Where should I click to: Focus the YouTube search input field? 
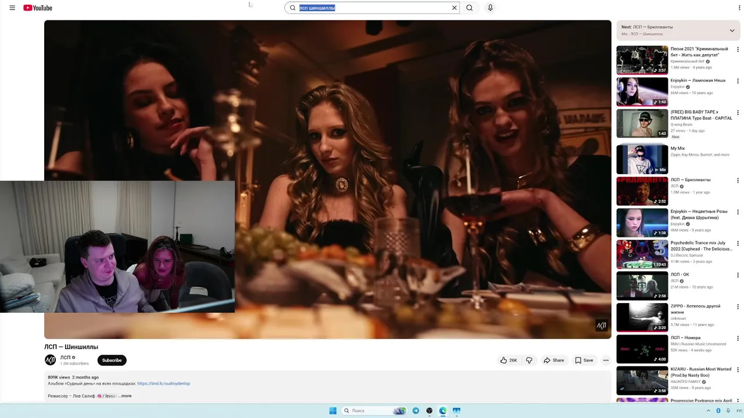(x=374, y=8)
